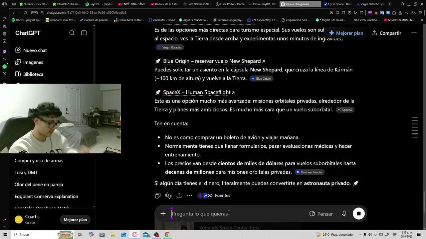Screen dimensions: 426x239
Task: Click the sidebar search magnifier icon
Action: 72,33
